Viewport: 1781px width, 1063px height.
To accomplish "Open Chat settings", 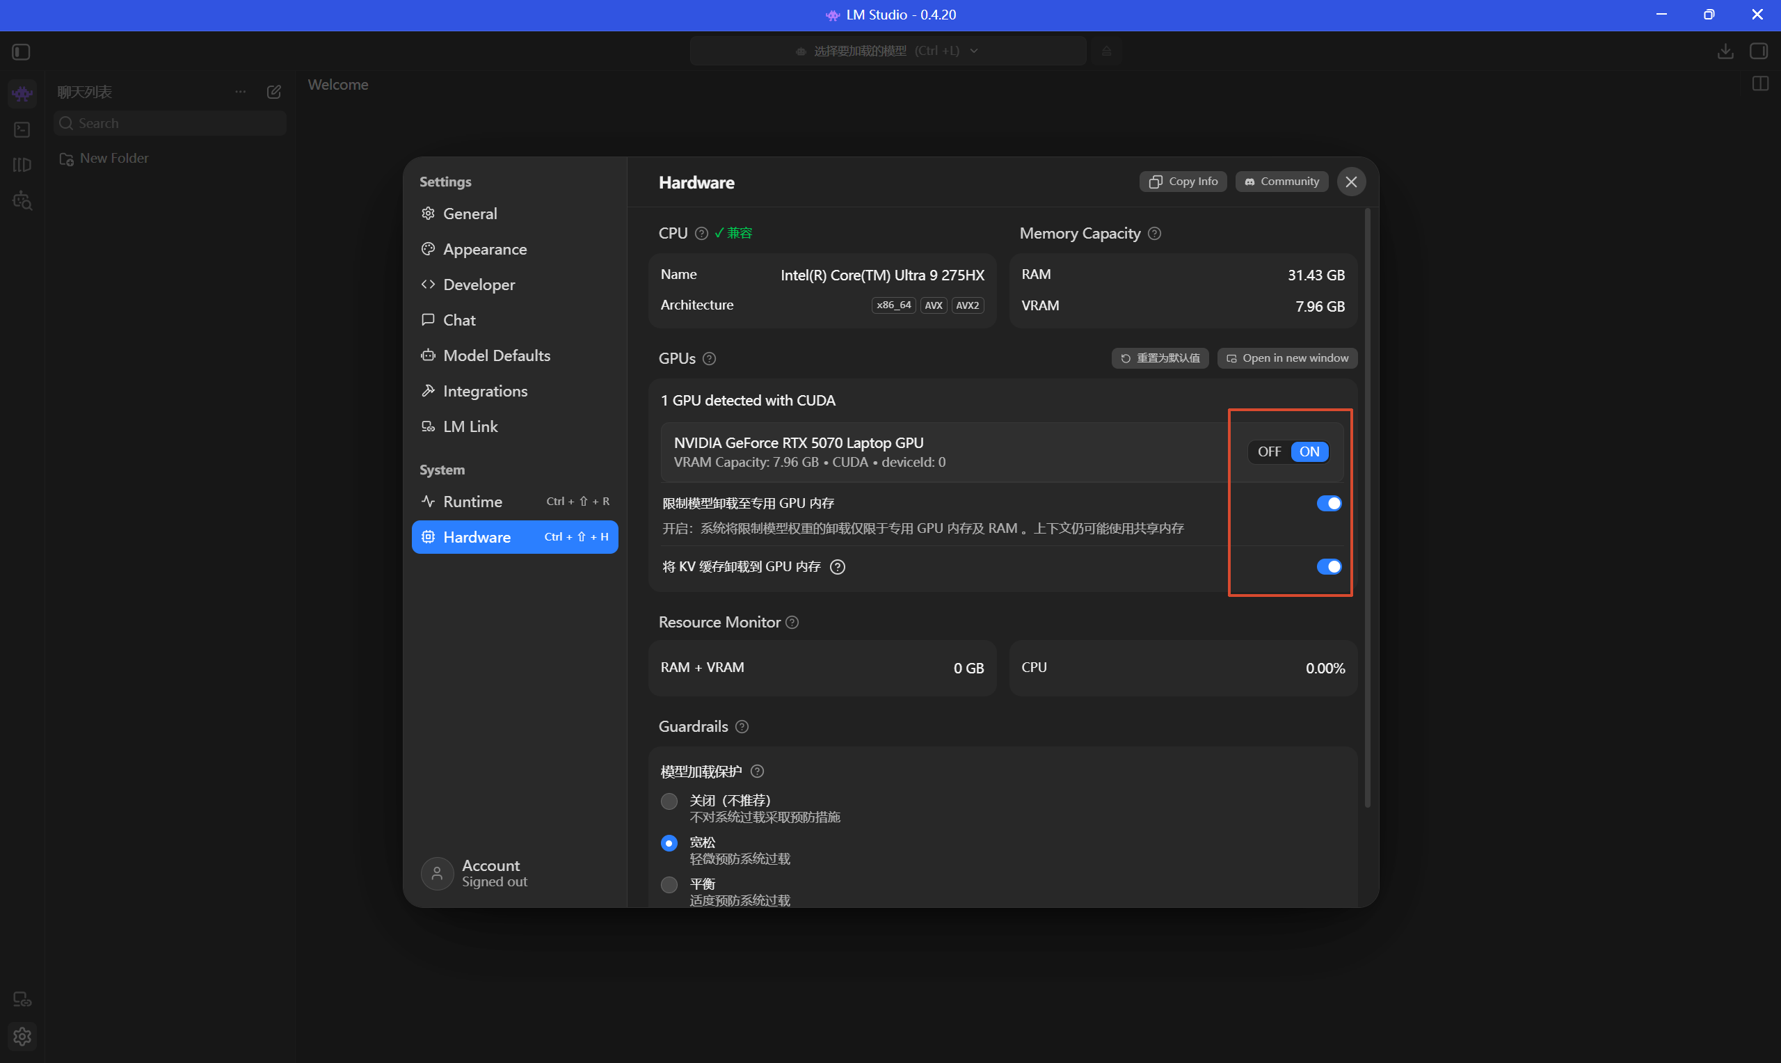I will (x=515, y=320).
